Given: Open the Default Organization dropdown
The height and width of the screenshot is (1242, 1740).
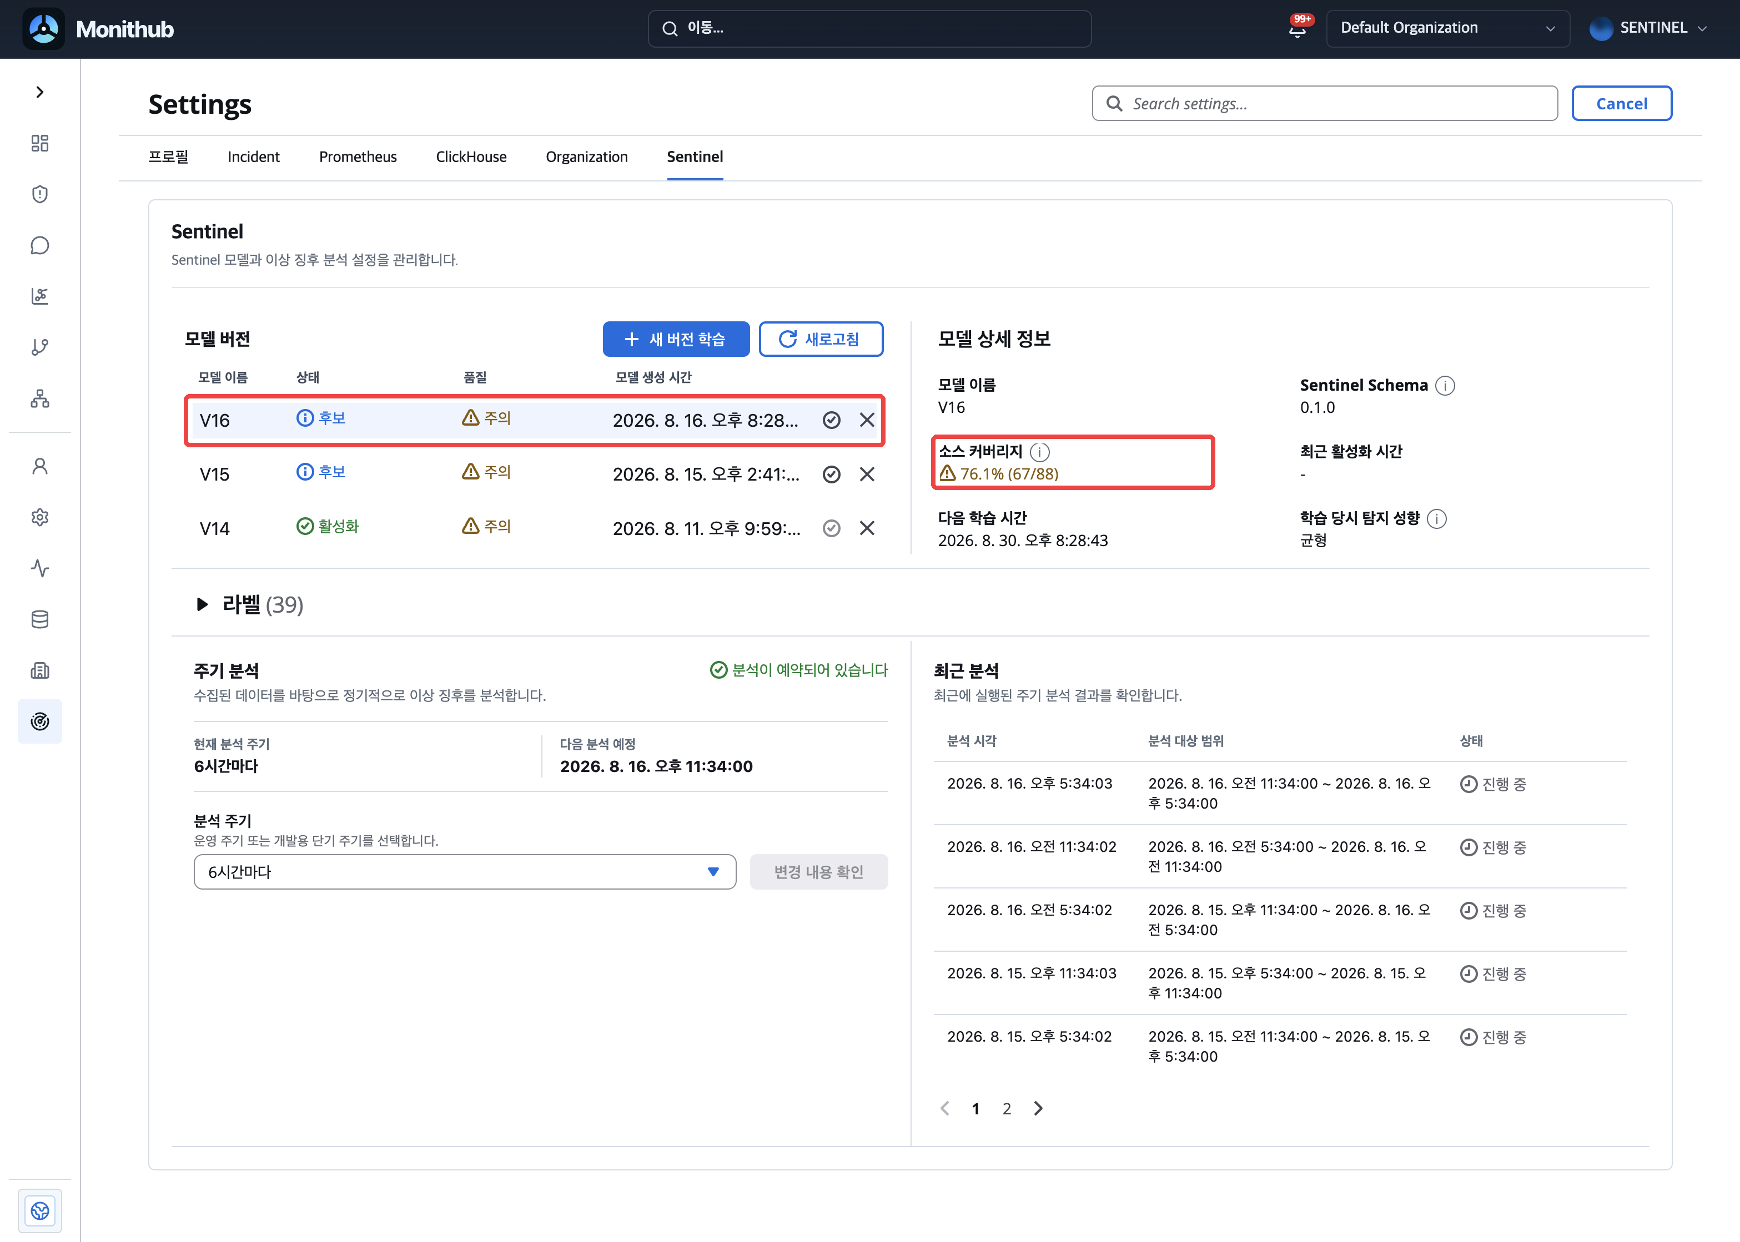Looking at the screenshot, I should [x=1448, y=28].
